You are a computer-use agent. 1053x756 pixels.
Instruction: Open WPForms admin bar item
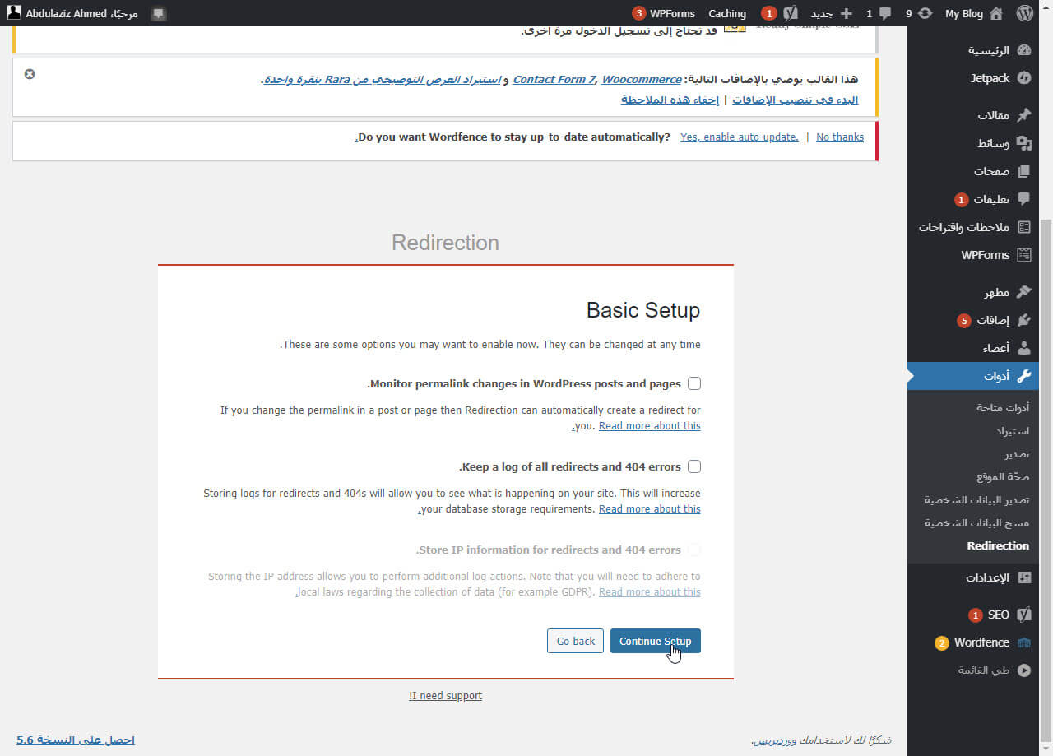pyautogui.click(x=665, y=13)
